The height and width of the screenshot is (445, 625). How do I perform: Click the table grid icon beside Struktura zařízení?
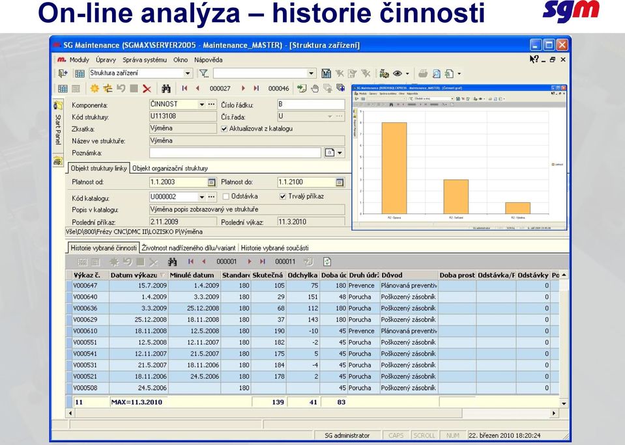80,74
